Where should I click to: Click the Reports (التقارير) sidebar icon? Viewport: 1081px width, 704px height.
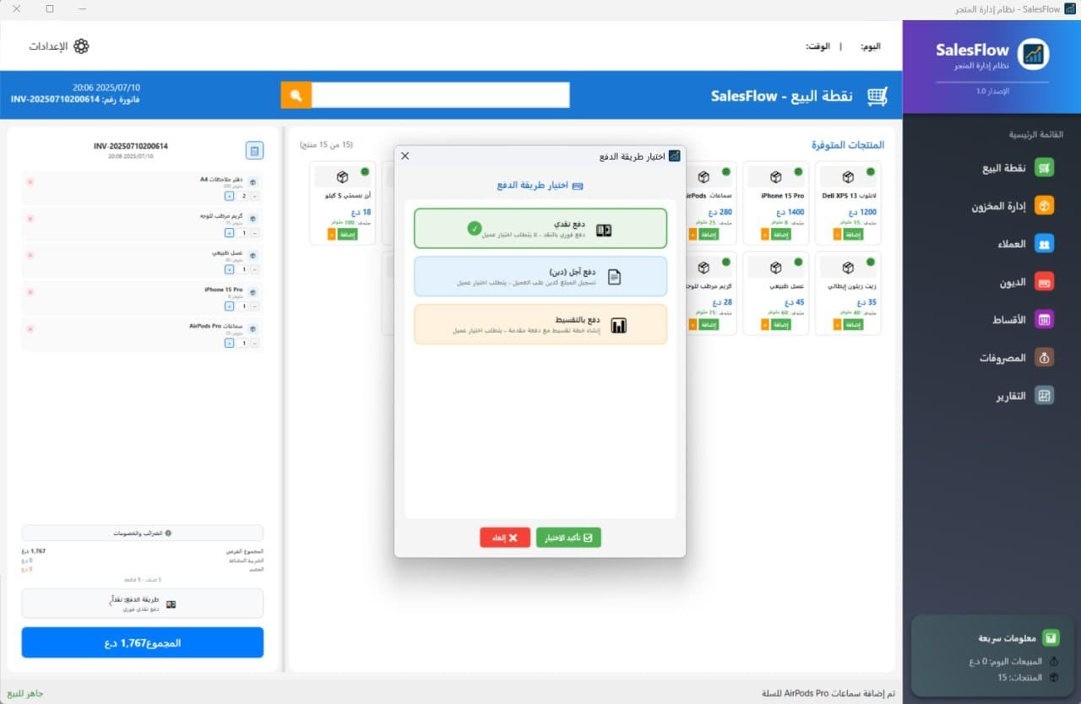(1045, 396)
